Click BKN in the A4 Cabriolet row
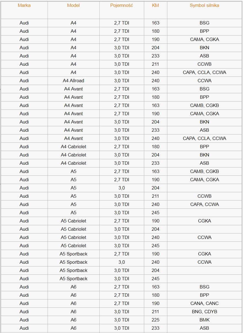Image resolution: width=243 pixels, height=333 pixels. pos(204,155)
